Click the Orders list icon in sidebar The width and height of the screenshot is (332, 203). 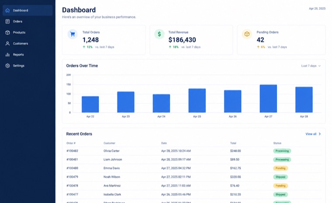7,21
